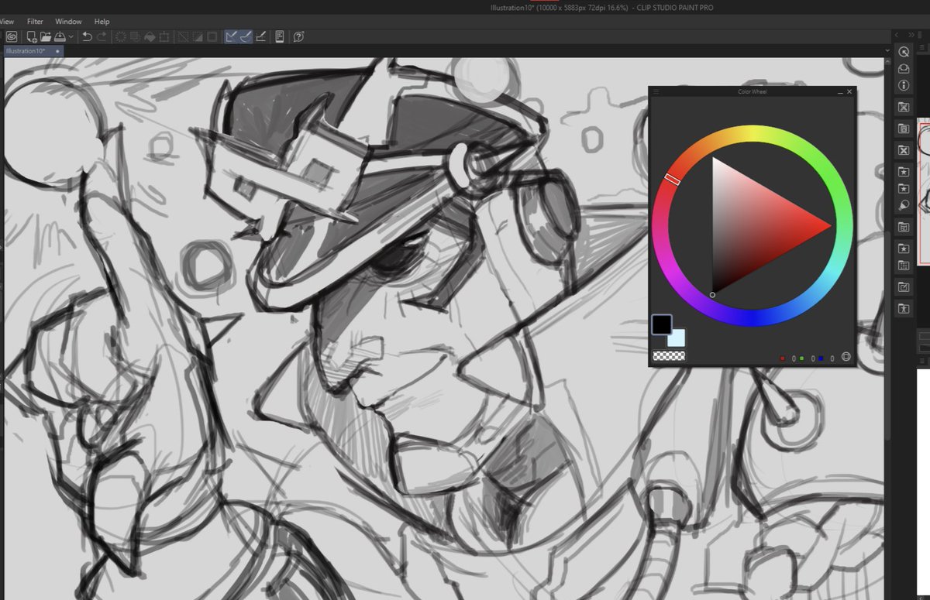
Task: Open Clip Studio support help icon
Action: 298,36
